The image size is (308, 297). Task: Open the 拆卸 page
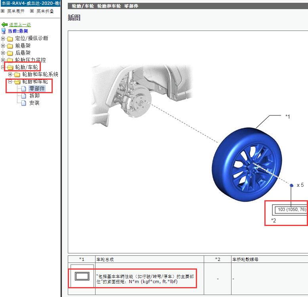tap(34, 96)
